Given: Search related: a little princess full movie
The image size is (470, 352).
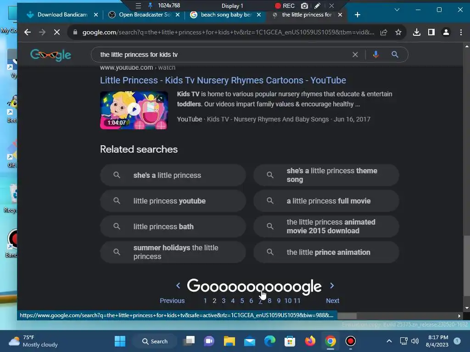Looking at the screenshot, I should (326, 201).
